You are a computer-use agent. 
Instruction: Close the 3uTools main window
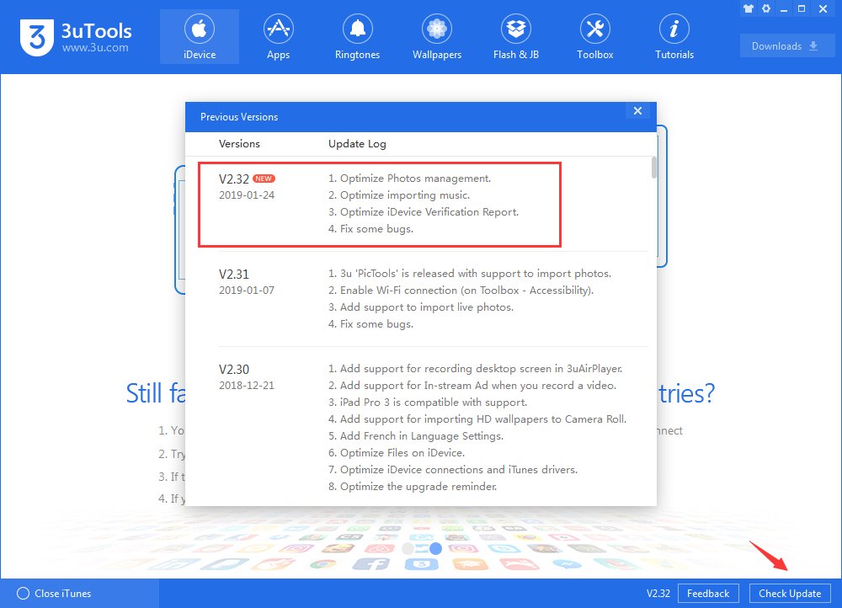tap(823, 8)
